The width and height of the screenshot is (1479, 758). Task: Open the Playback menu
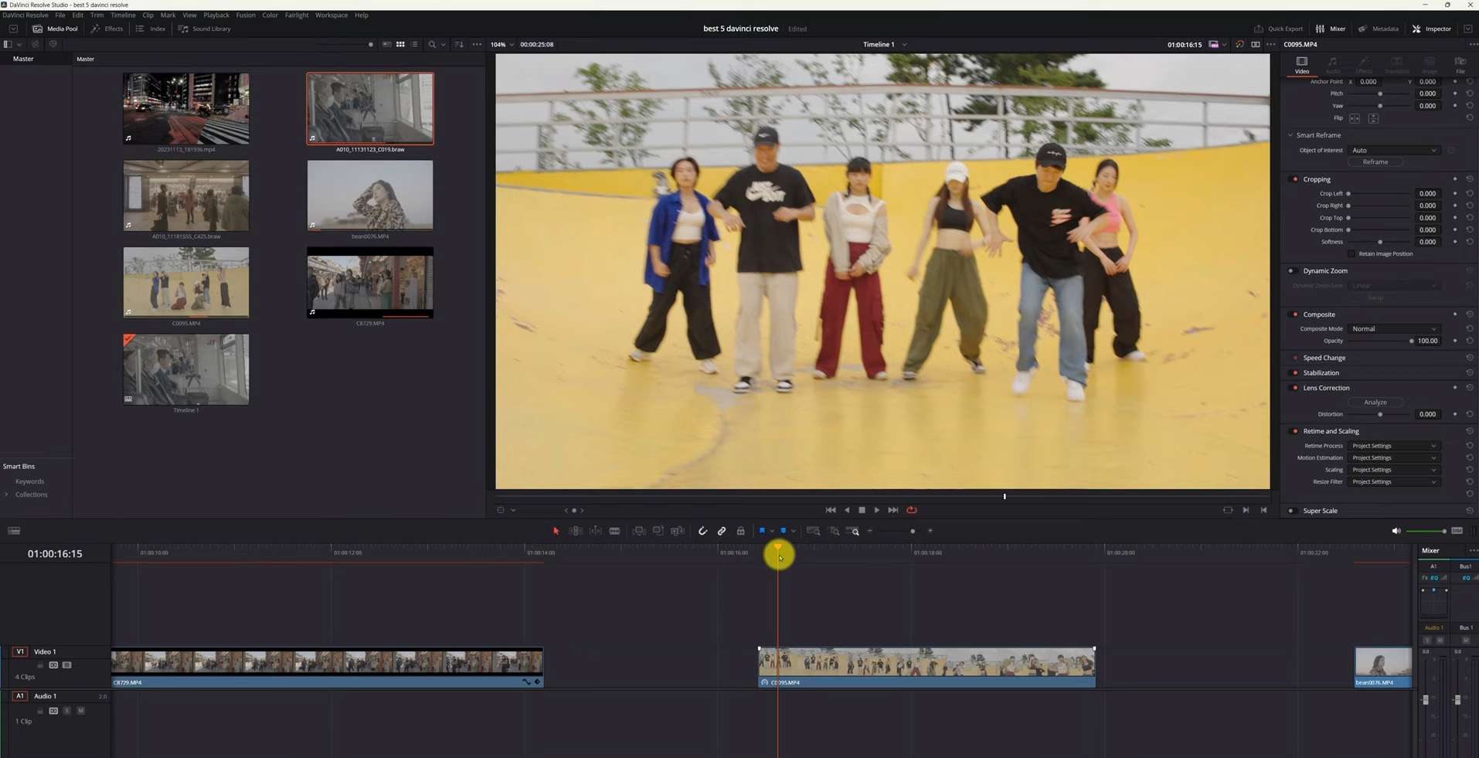click(x=216, y=15)
